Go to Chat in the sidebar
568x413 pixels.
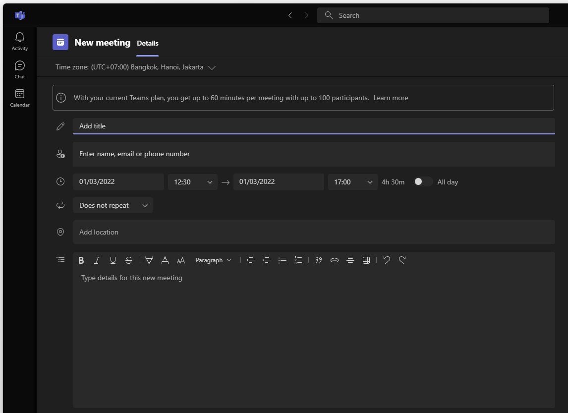(x=20, y=69)
